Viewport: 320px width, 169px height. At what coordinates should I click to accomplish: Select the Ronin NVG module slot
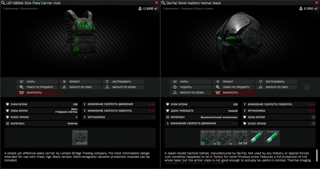(x=224, y=138)
